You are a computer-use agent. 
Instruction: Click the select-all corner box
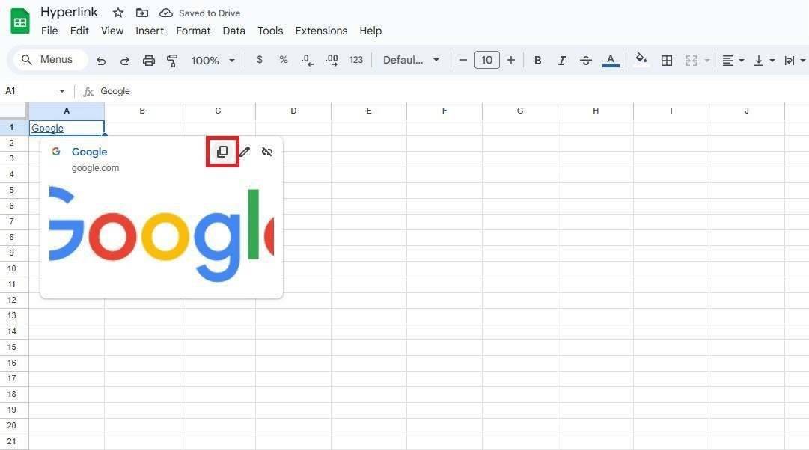13,111
